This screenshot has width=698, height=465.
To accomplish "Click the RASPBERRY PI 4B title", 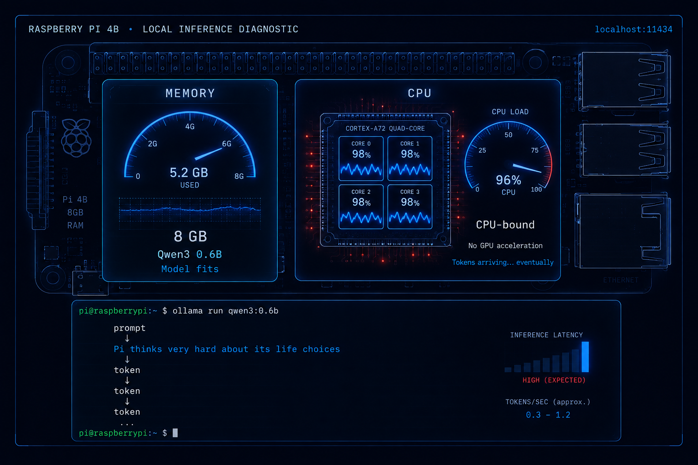I will click(74, 30).
